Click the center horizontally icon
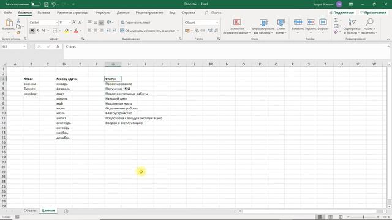Image resolution: width=392 pixels, height=220 pixels. (x=96, y=31)
